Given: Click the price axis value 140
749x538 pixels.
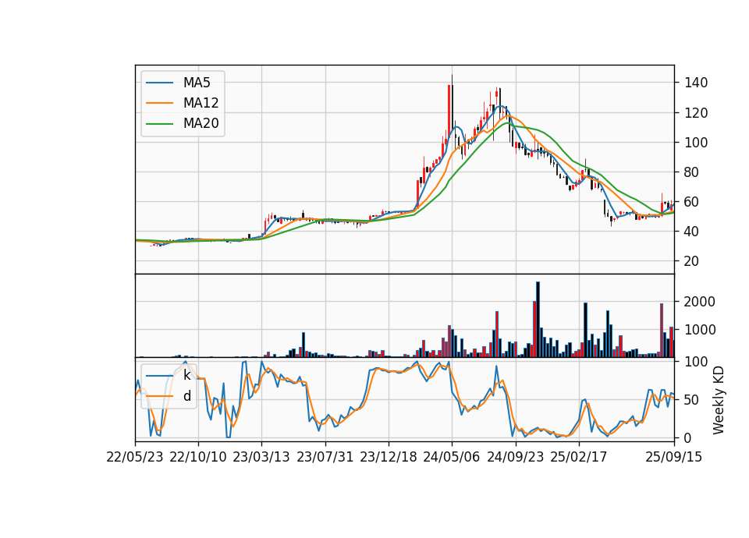Looking at the screenshot, I should 696,83.
